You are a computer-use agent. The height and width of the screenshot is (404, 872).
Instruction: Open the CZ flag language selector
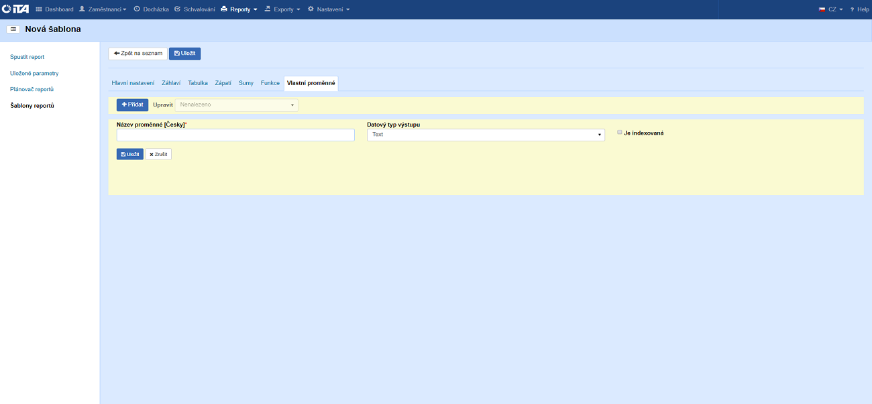click(x=830, y=9)
